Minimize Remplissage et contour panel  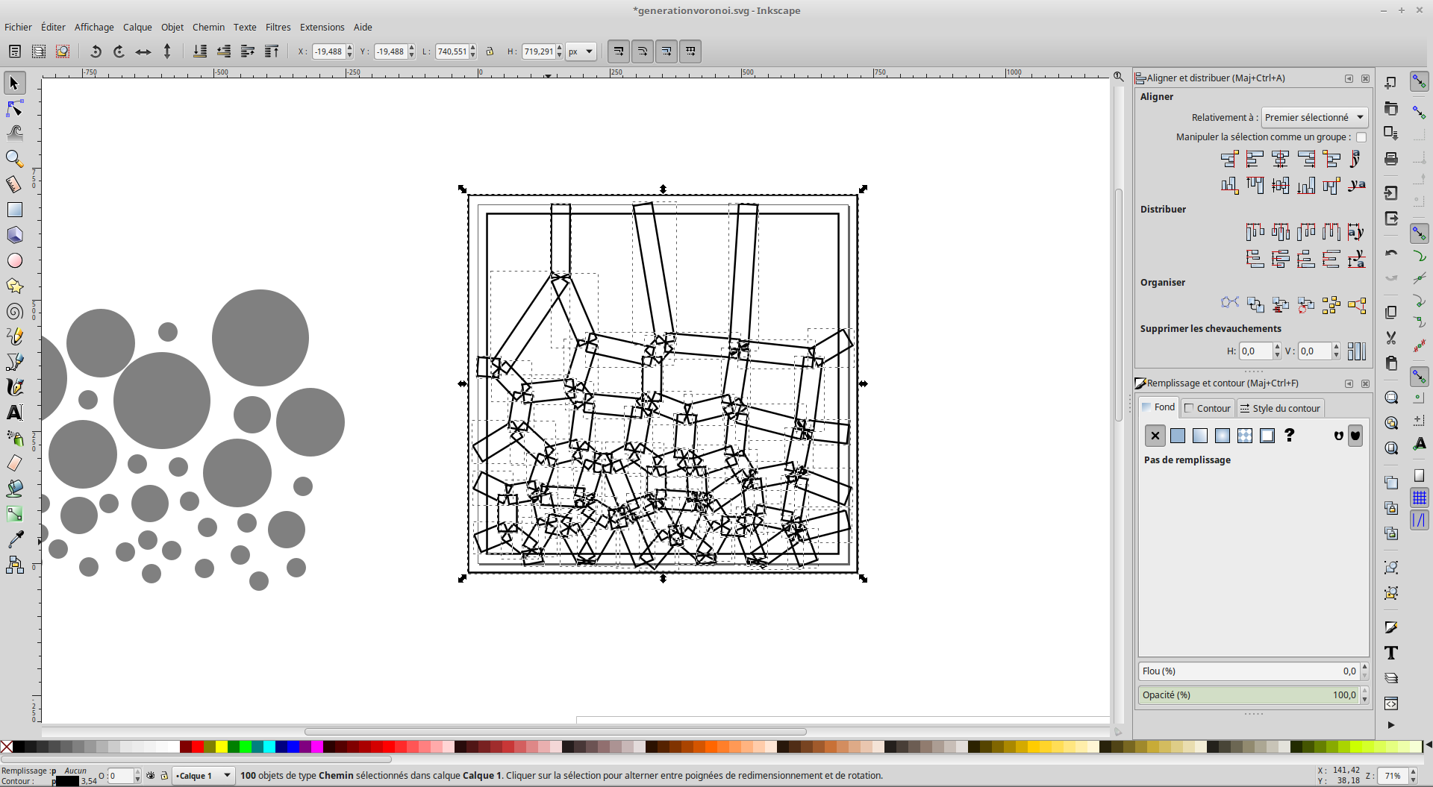pyautogui.click(x=1349, y=383)
